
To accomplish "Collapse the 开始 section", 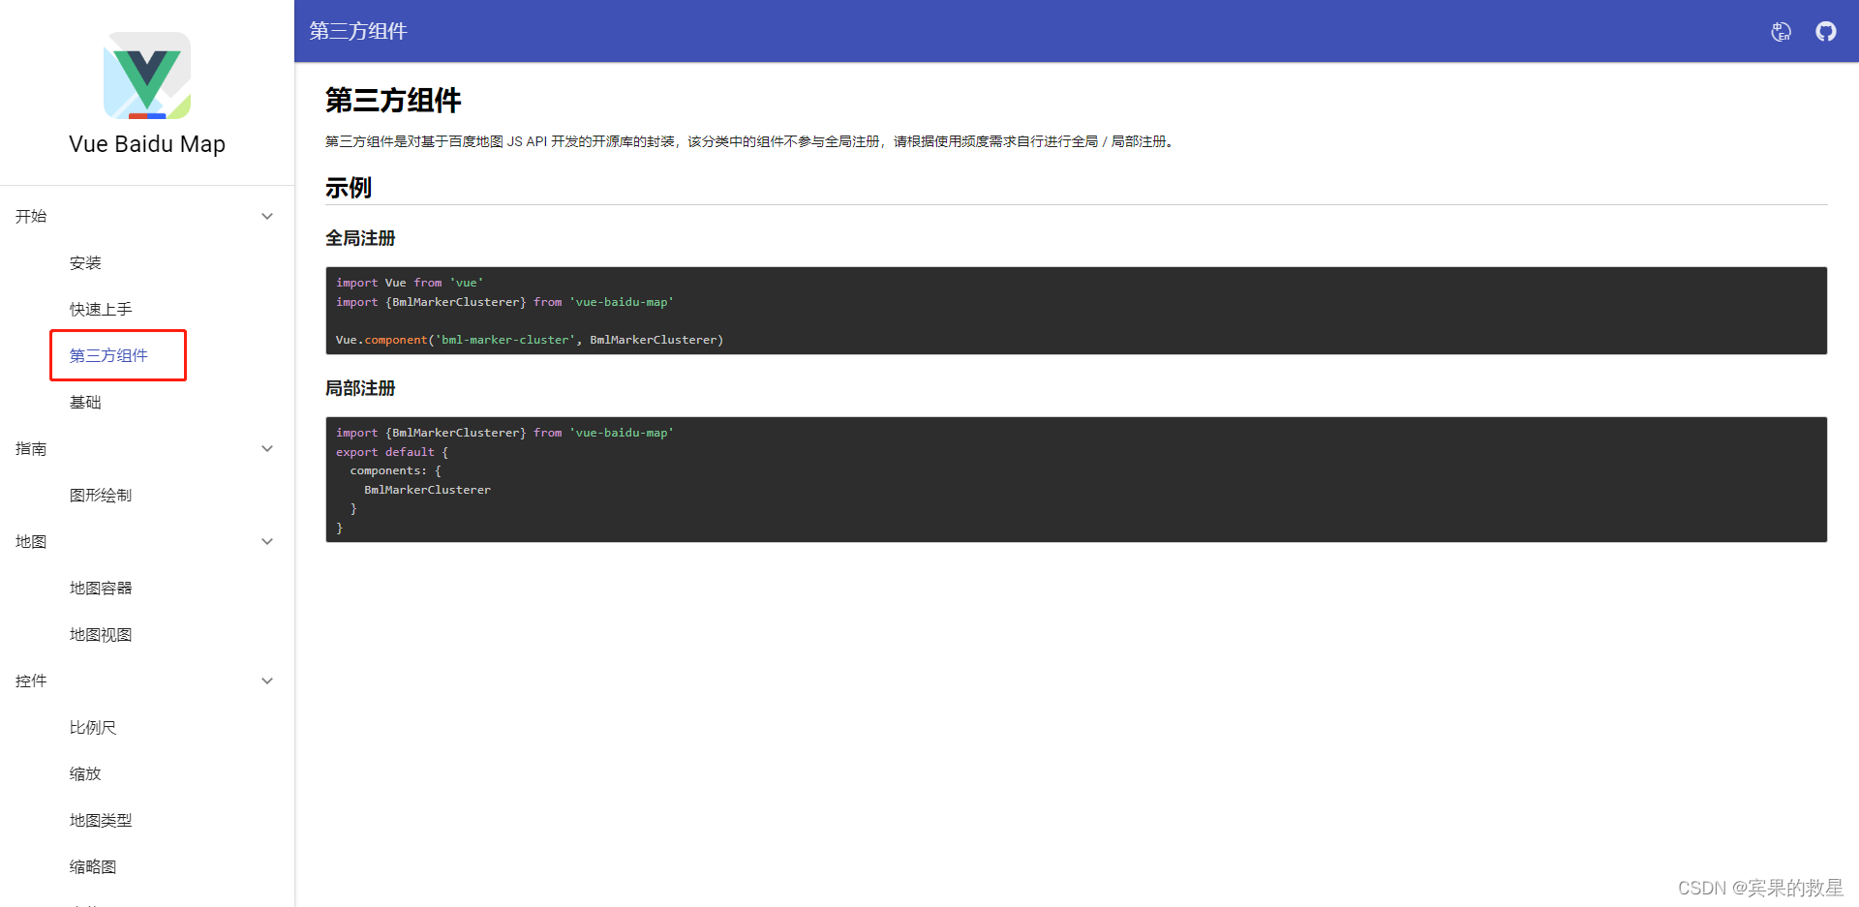I will [267, 216].
